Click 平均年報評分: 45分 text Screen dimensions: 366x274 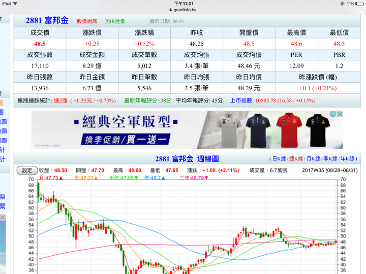tap(199, 100)
